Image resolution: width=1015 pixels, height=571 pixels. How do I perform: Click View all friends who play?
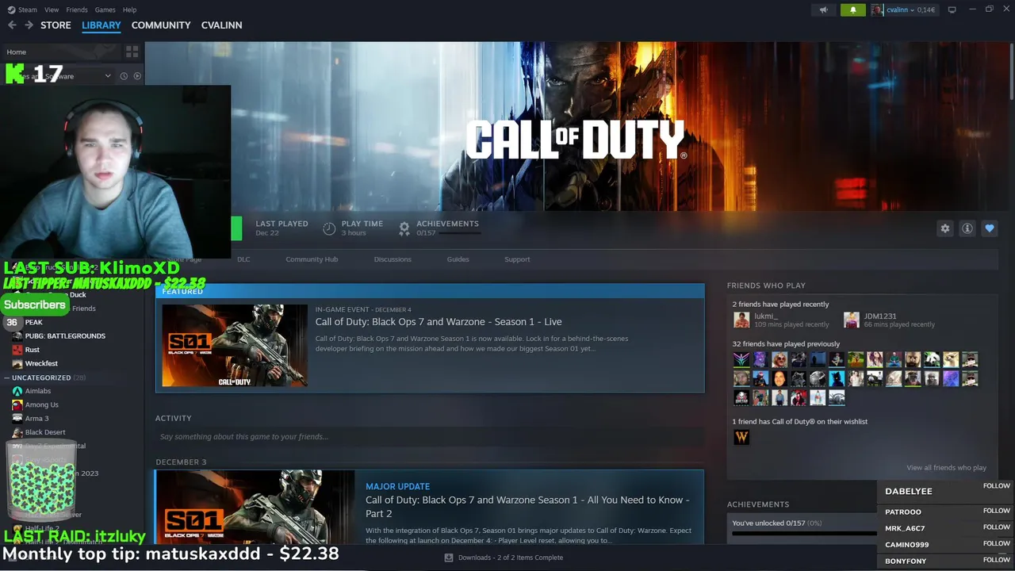tap(946, 468)
